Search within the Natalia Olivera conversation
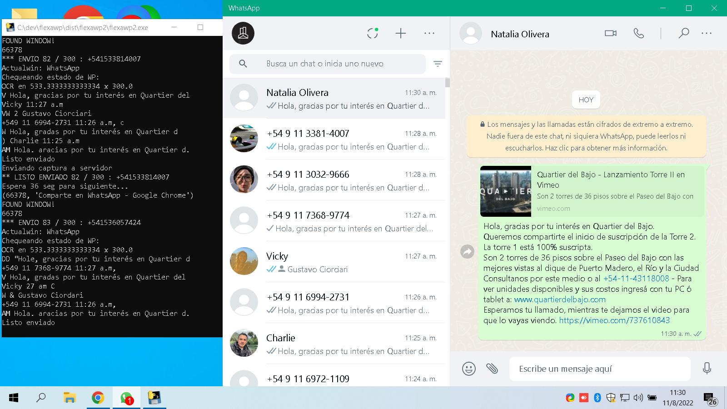727x409 pixels. coord(683,33)
